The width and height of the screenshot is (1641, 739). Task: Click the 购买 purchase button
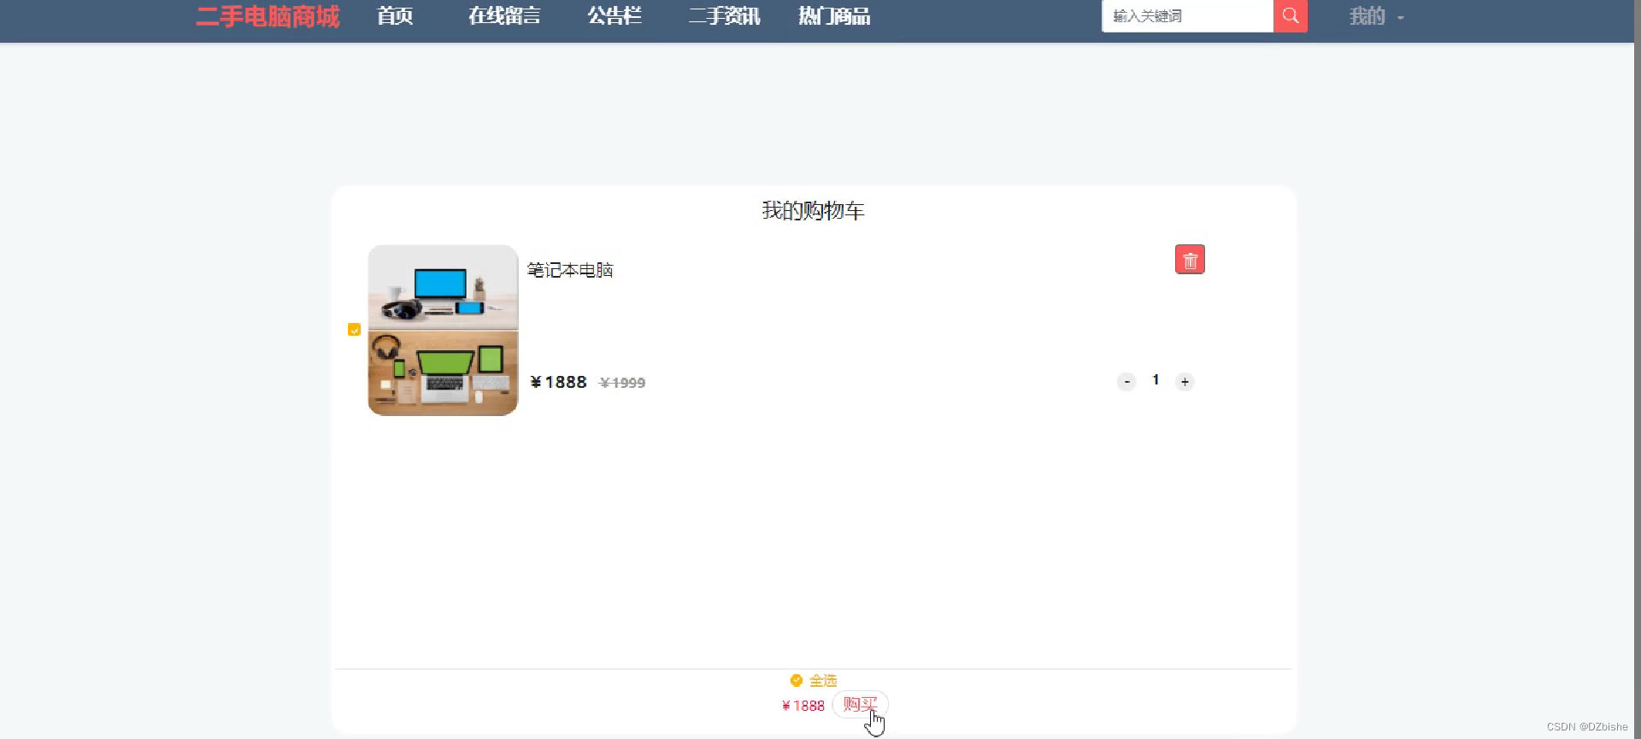coord(860,705)
